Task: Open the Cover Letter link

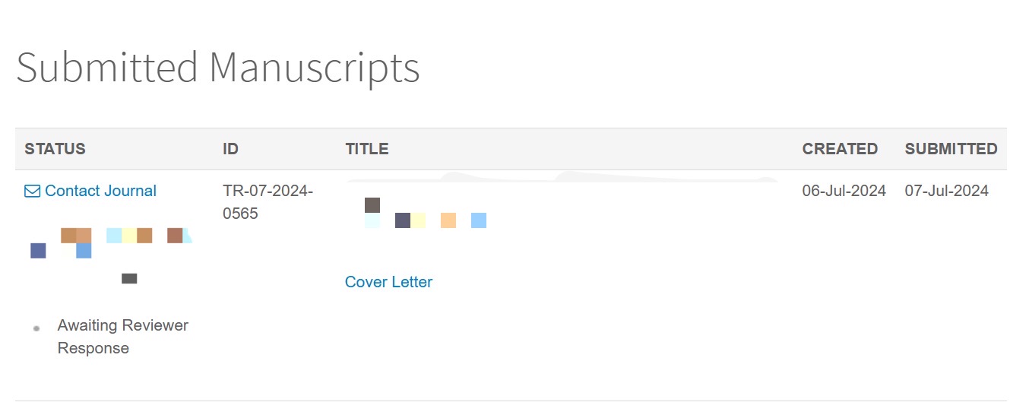Action: coord(388,282)
